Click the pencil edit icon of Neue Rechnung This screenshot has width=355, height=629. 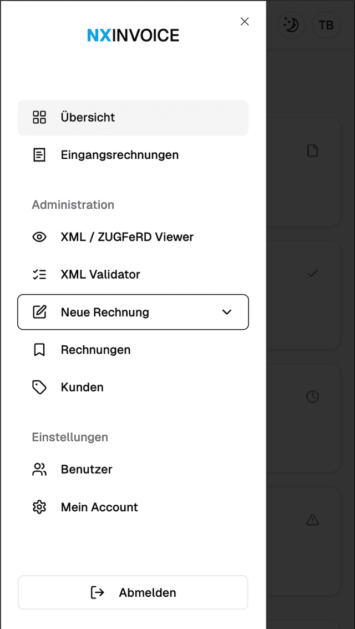[39, 312]
